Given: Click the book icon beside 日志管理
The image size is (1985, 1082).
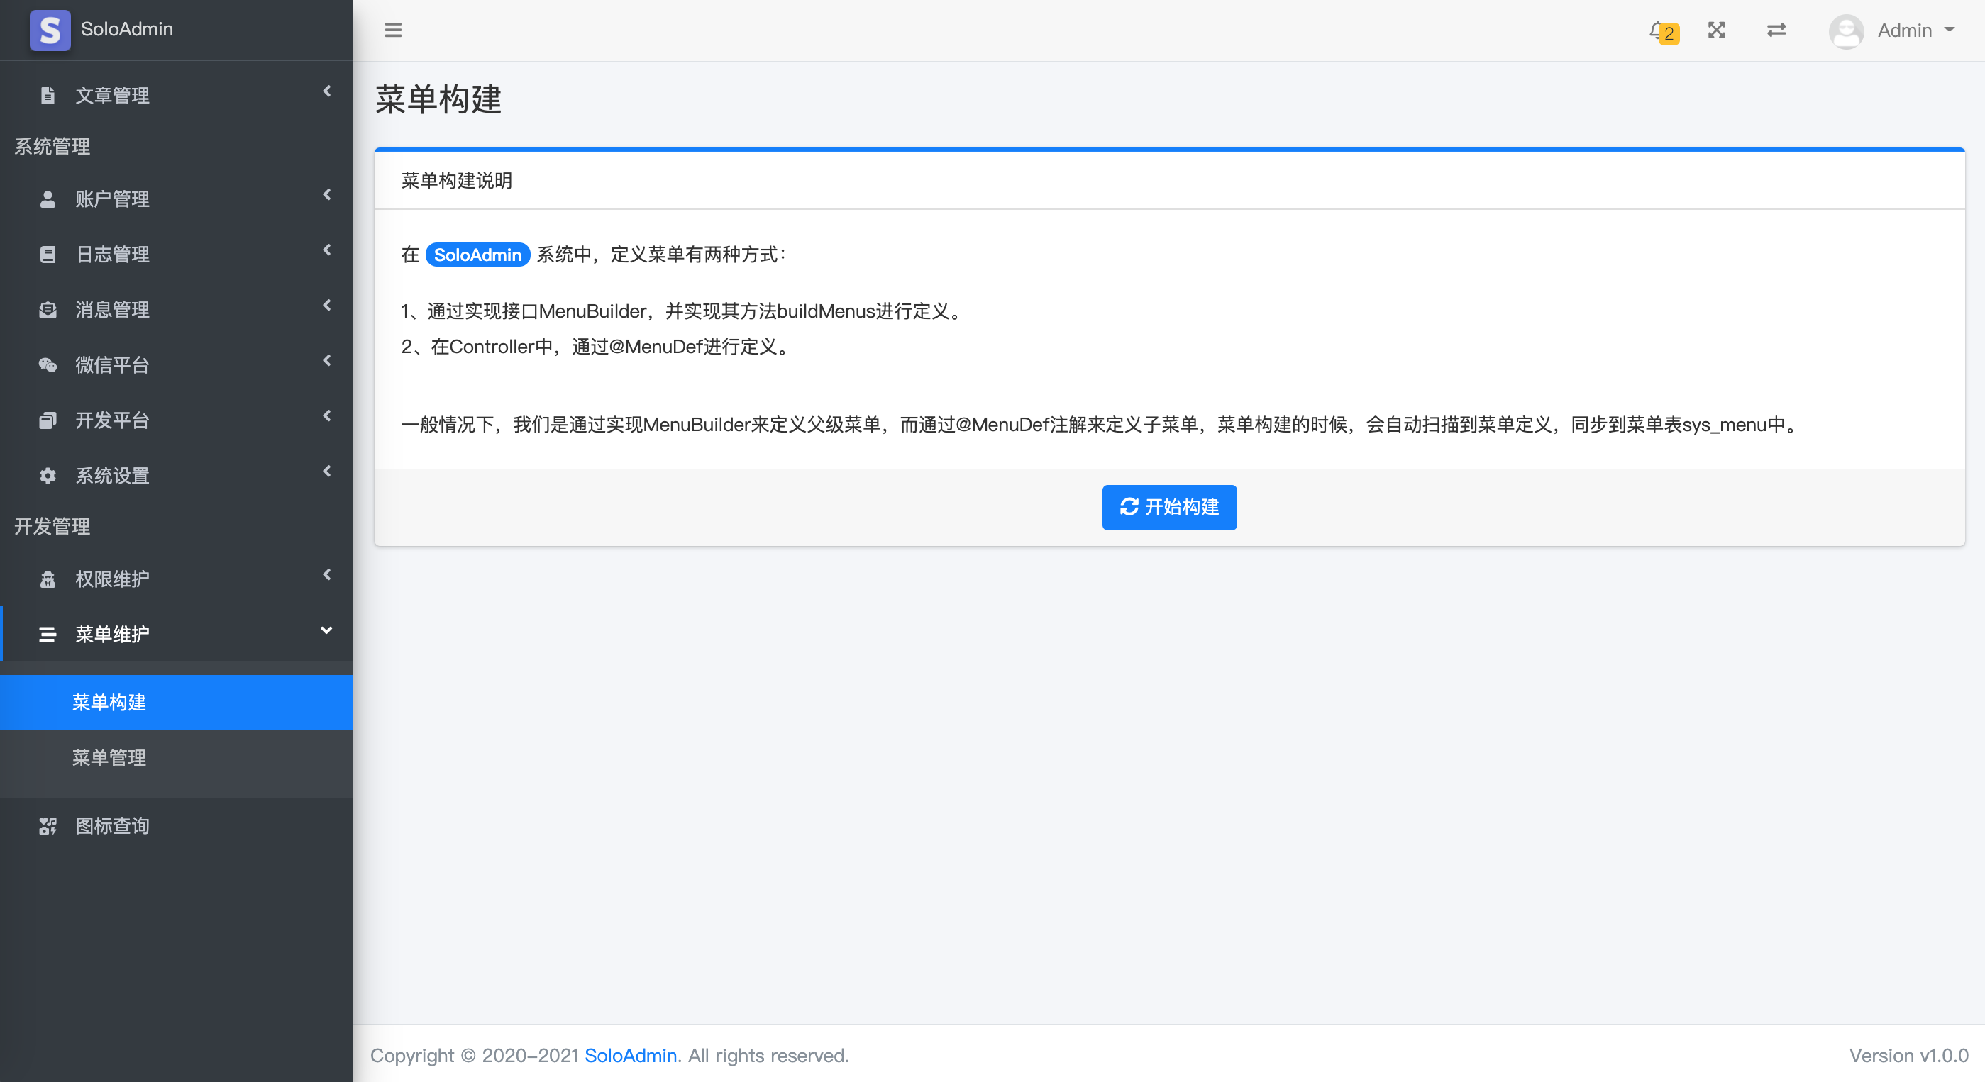Looking at the screenshot, I should click(48, 254).
